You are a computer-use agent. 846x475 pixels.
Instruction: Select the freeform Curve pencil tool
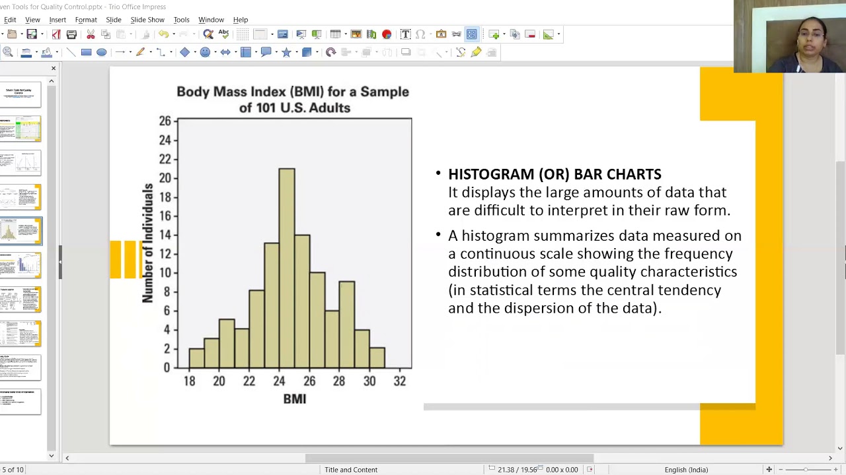pos(140,52)
